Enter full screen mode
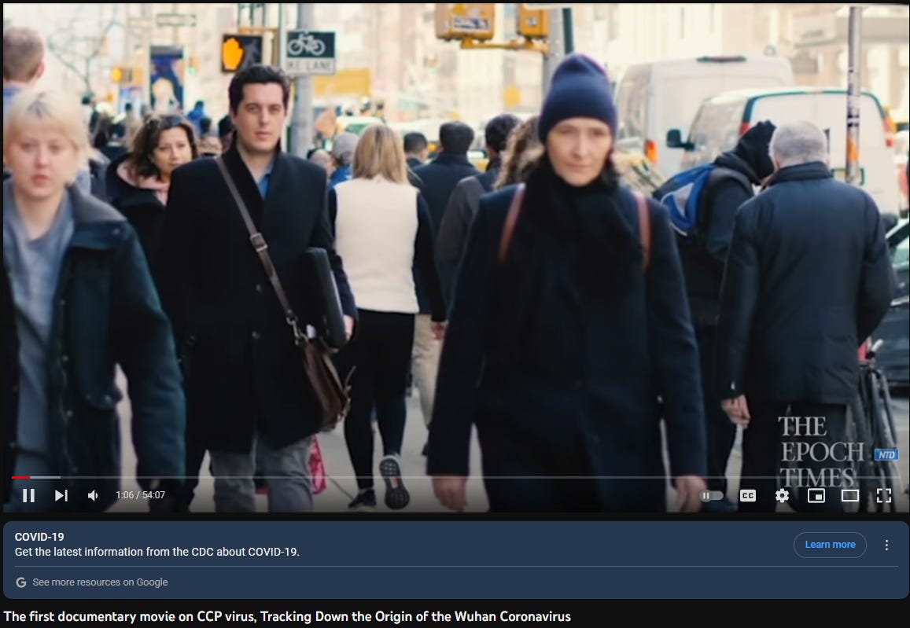910x628 pixels. pos(884,495)
